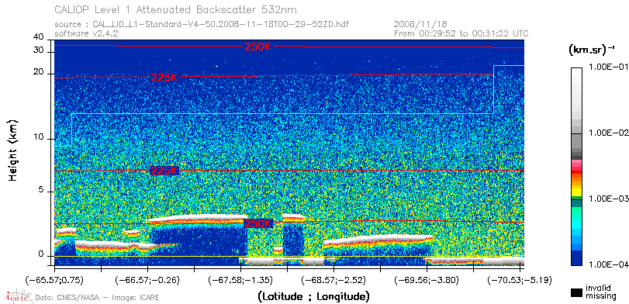Click the '(km.sr)-1' colorbar units label

tap(591, 50)
